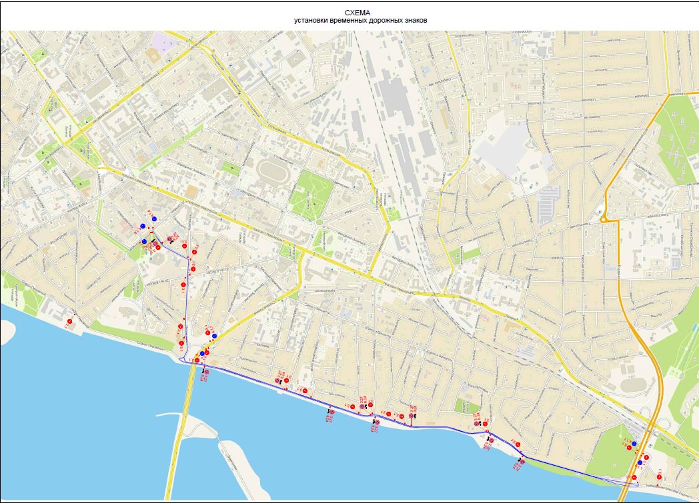The image size is (699, 503).
Task: Click the no-parking sign at the route's southeastern waterfront end
Action: click(522, 461)
